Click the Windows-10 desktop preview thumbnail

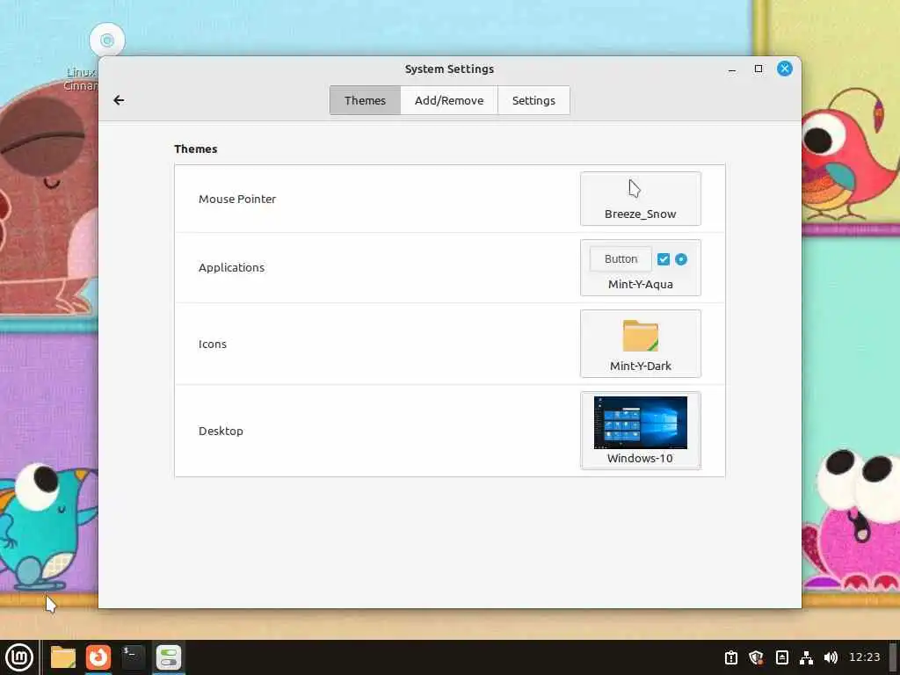pos(641,423)
